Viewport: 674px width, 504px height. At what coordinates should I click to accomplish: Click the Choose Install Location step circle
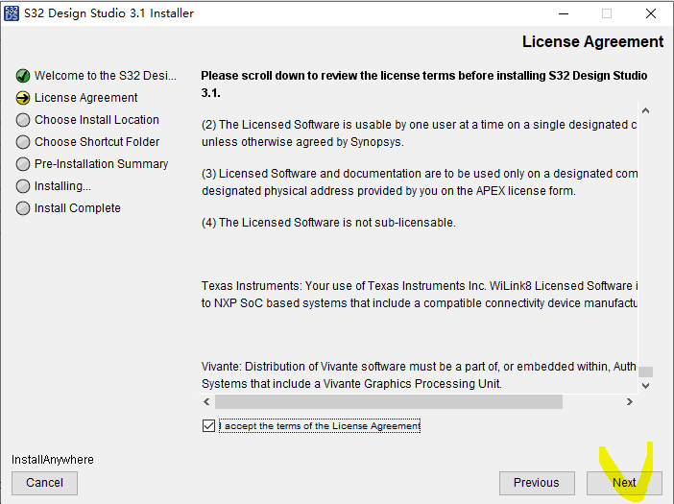(x=23, y=120)
